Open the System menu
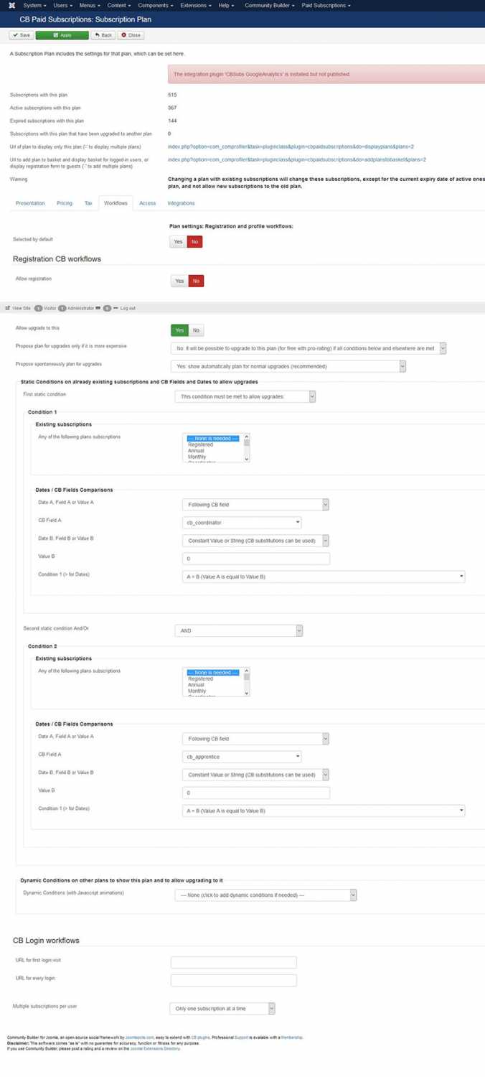The image size is (485, 1077). [x=34, y=5]
